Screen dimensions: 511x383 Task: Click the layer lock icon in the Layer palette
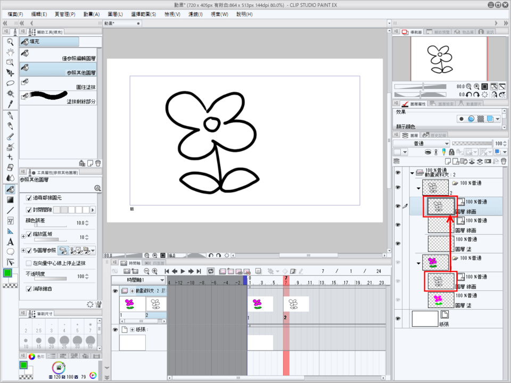[x=452, y=152]
